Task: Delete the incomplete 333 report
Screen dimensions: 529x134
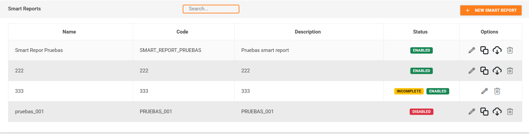Action: point(497,91)
